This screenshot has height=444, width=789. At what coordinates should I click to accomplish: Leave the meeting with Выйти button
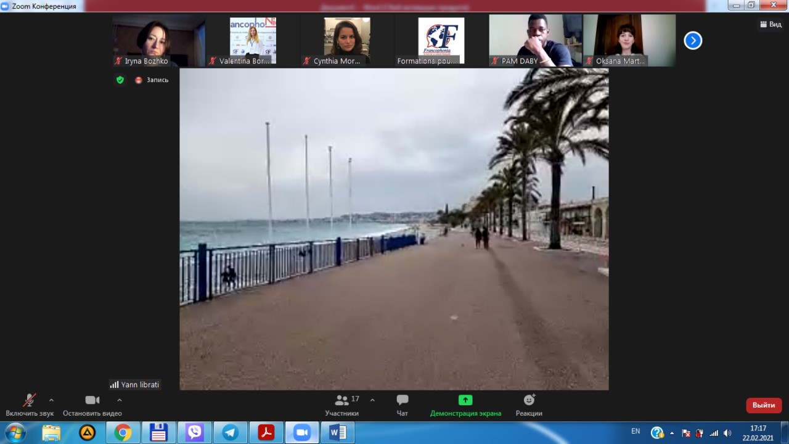(x=764, y=405)
